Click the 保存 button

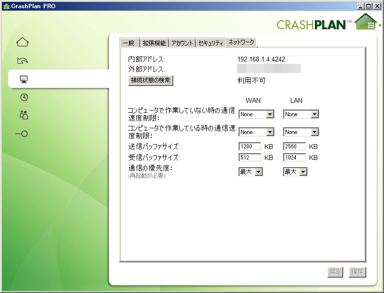(x=357, y=272)
